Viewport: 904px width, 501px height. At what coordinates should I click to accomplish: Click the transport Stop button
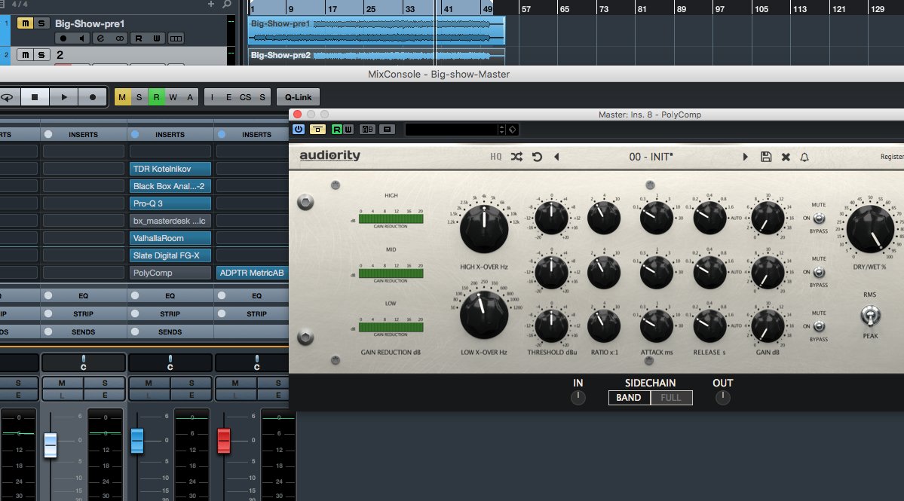pos(35,97)
